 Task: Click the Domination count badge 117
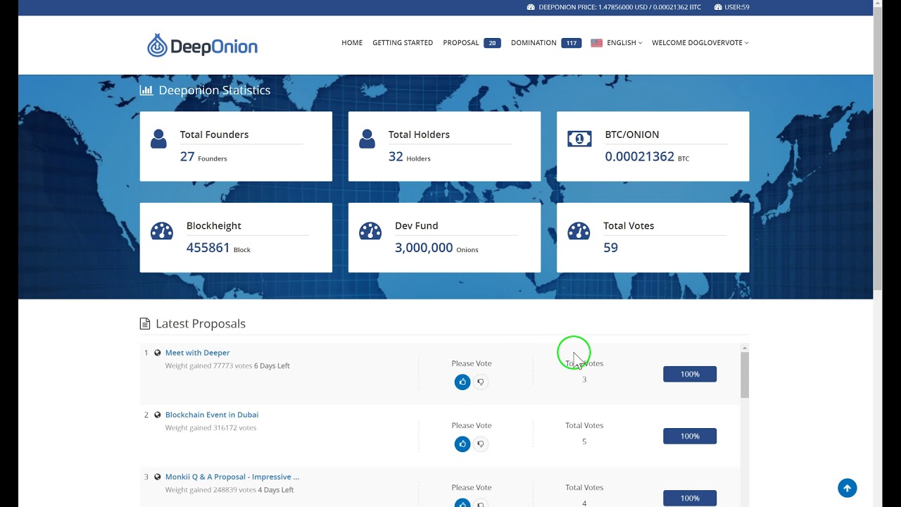[572, 43]
